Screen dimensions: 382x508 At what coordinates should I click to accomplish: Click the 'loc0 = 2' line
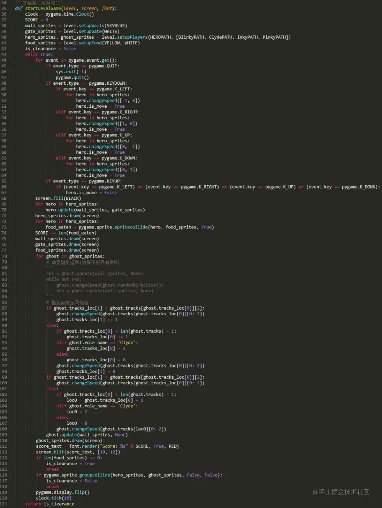77,412
